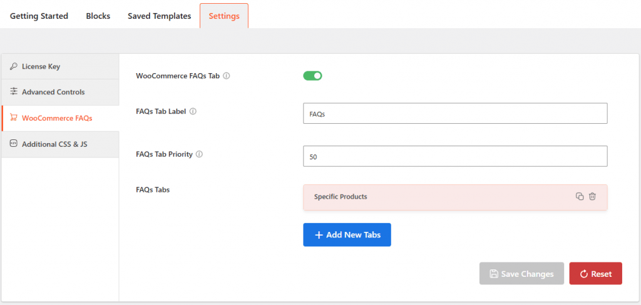Click info icon next to FAQs Tab Label
The image size is (641, 305).
pyautogui.click(x=193, y=111)
